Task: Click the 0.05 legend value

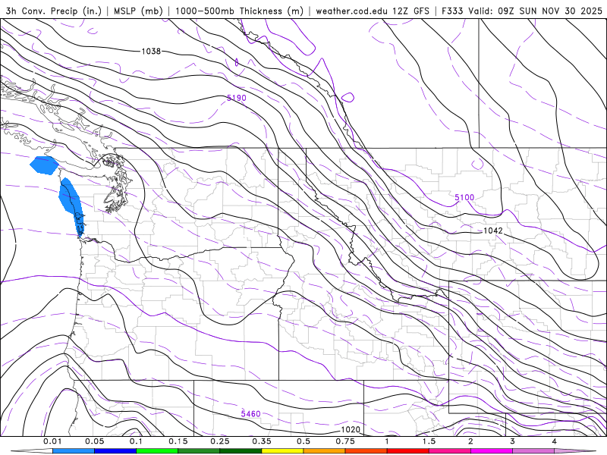Action: [x=94, y=441]
